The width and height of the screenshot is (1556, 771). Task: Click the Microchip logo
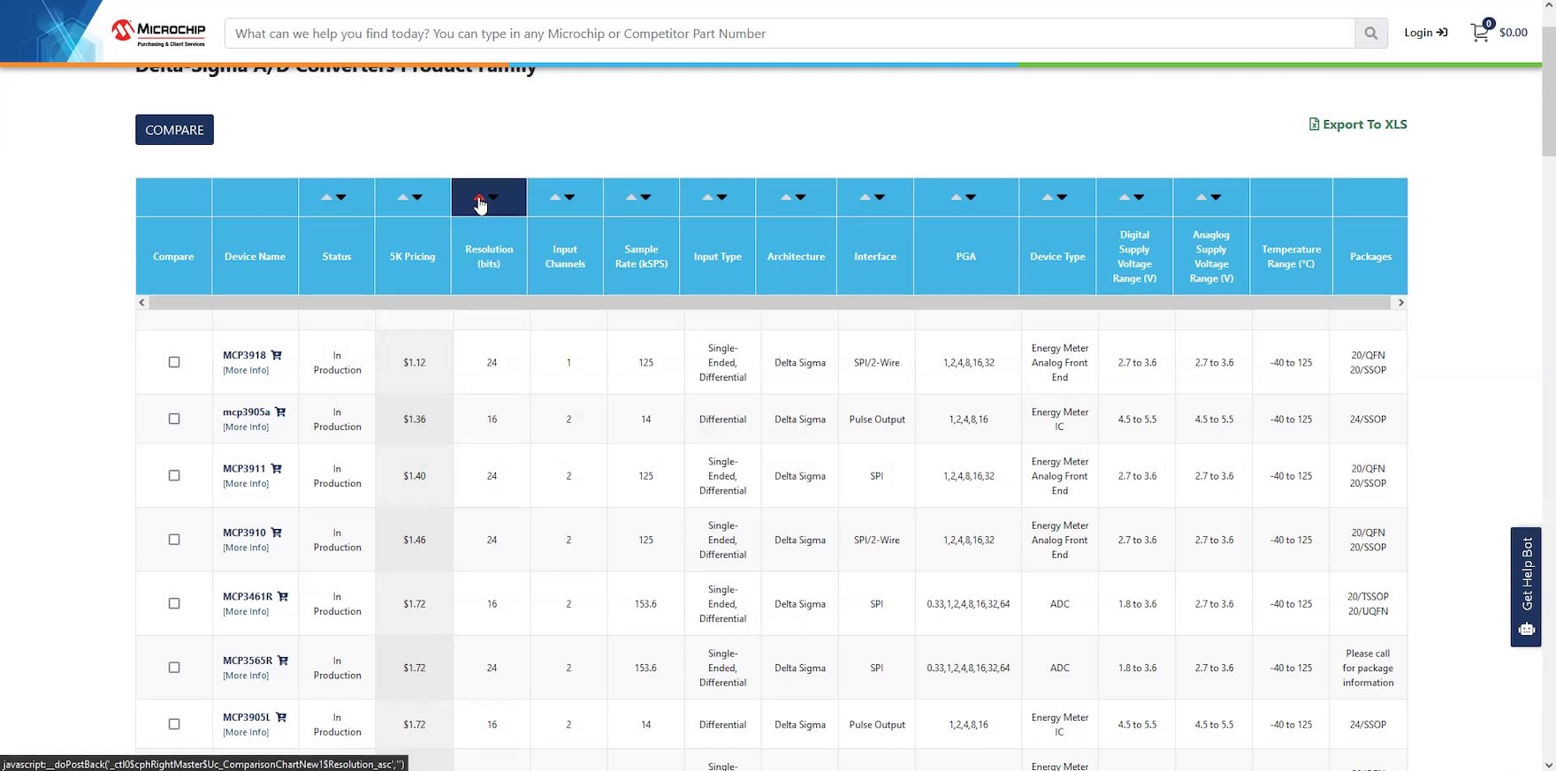coord(159,33)
